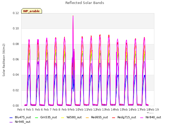Click the green Grn535_out legend swatch
Screen dimensions: 170x127
point(37,117)
